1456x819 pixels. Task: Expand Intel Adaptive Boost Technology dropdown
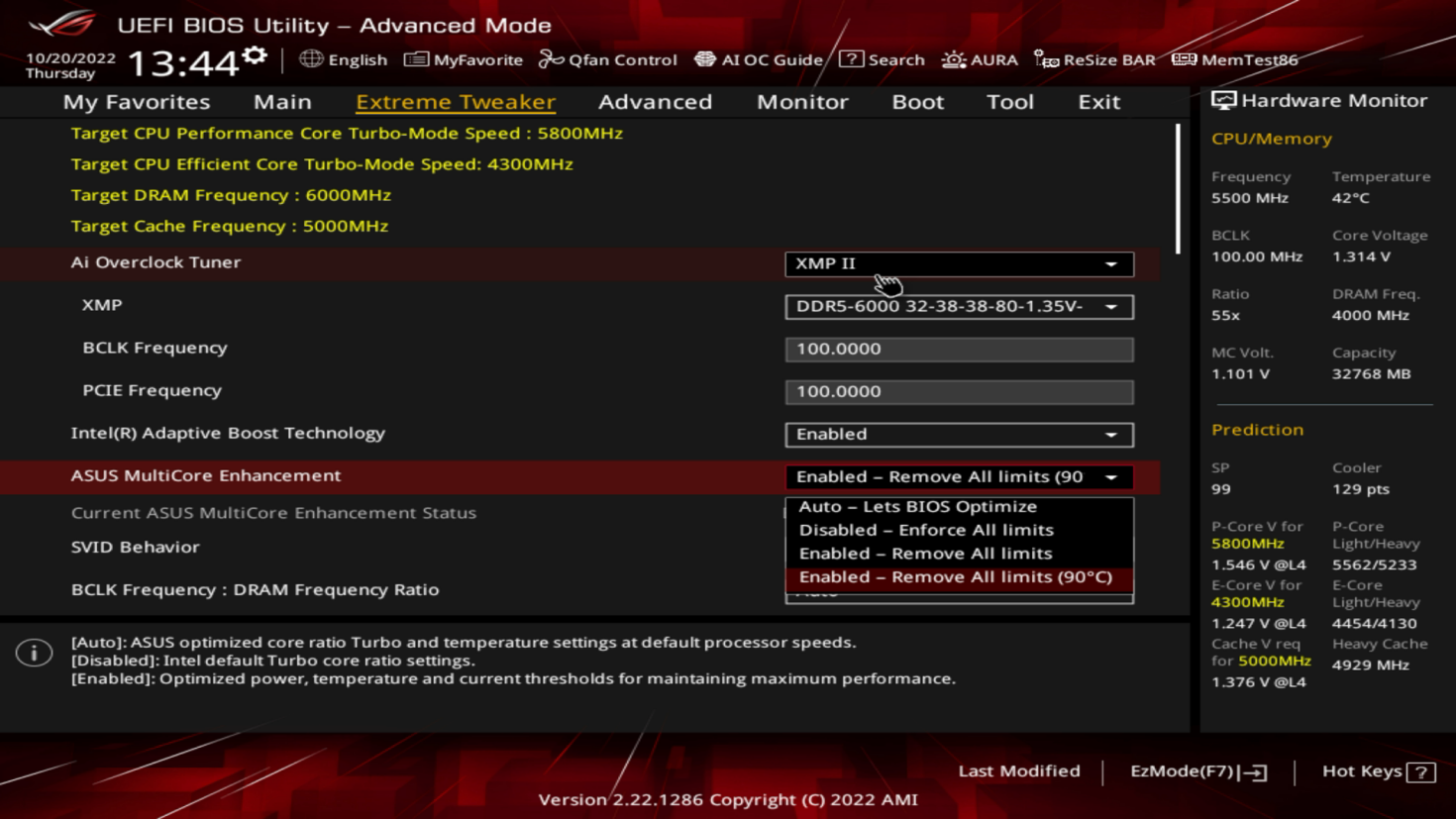point(958,434)
